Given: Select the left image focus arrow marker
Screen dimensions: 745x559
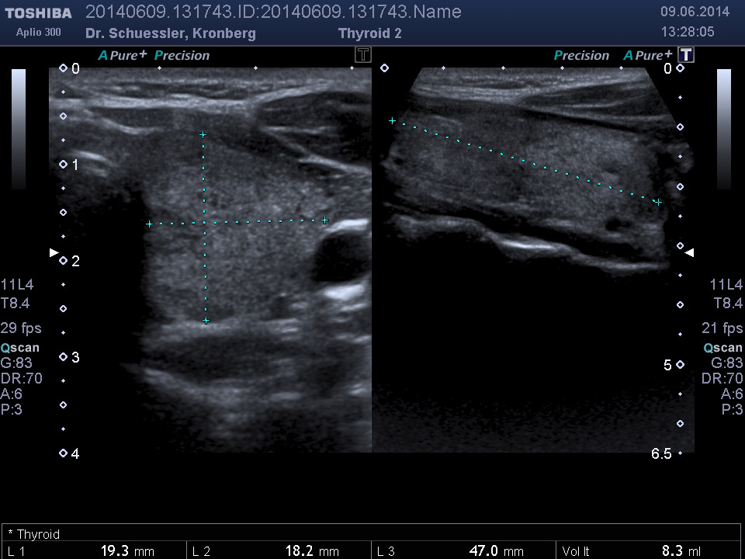Looking at the screenshot, I should (54, 252).
